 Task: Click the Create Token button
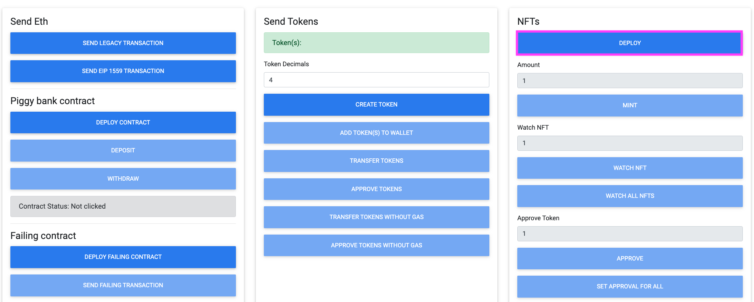coord(376,105)
